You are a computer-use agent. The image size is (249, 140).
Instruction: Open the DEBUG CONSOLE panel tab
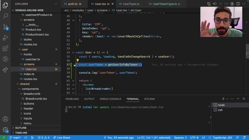coord(110,99)
